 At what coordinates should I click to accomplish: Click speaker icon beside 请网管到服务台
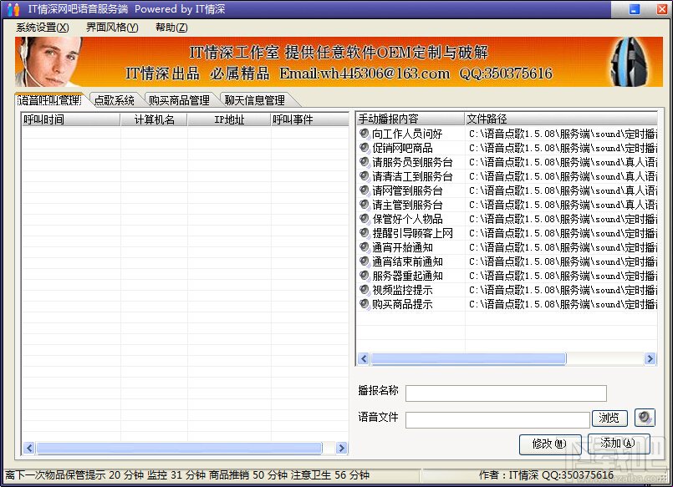click(365, 190)
